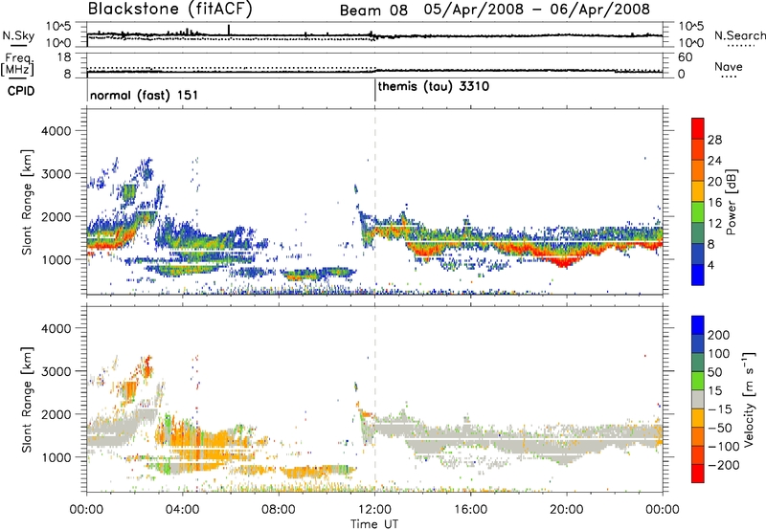Click the strong red backscatter band near 20:00
The width and height of the screenshot is (766, 530).
[x=564, y=262]
